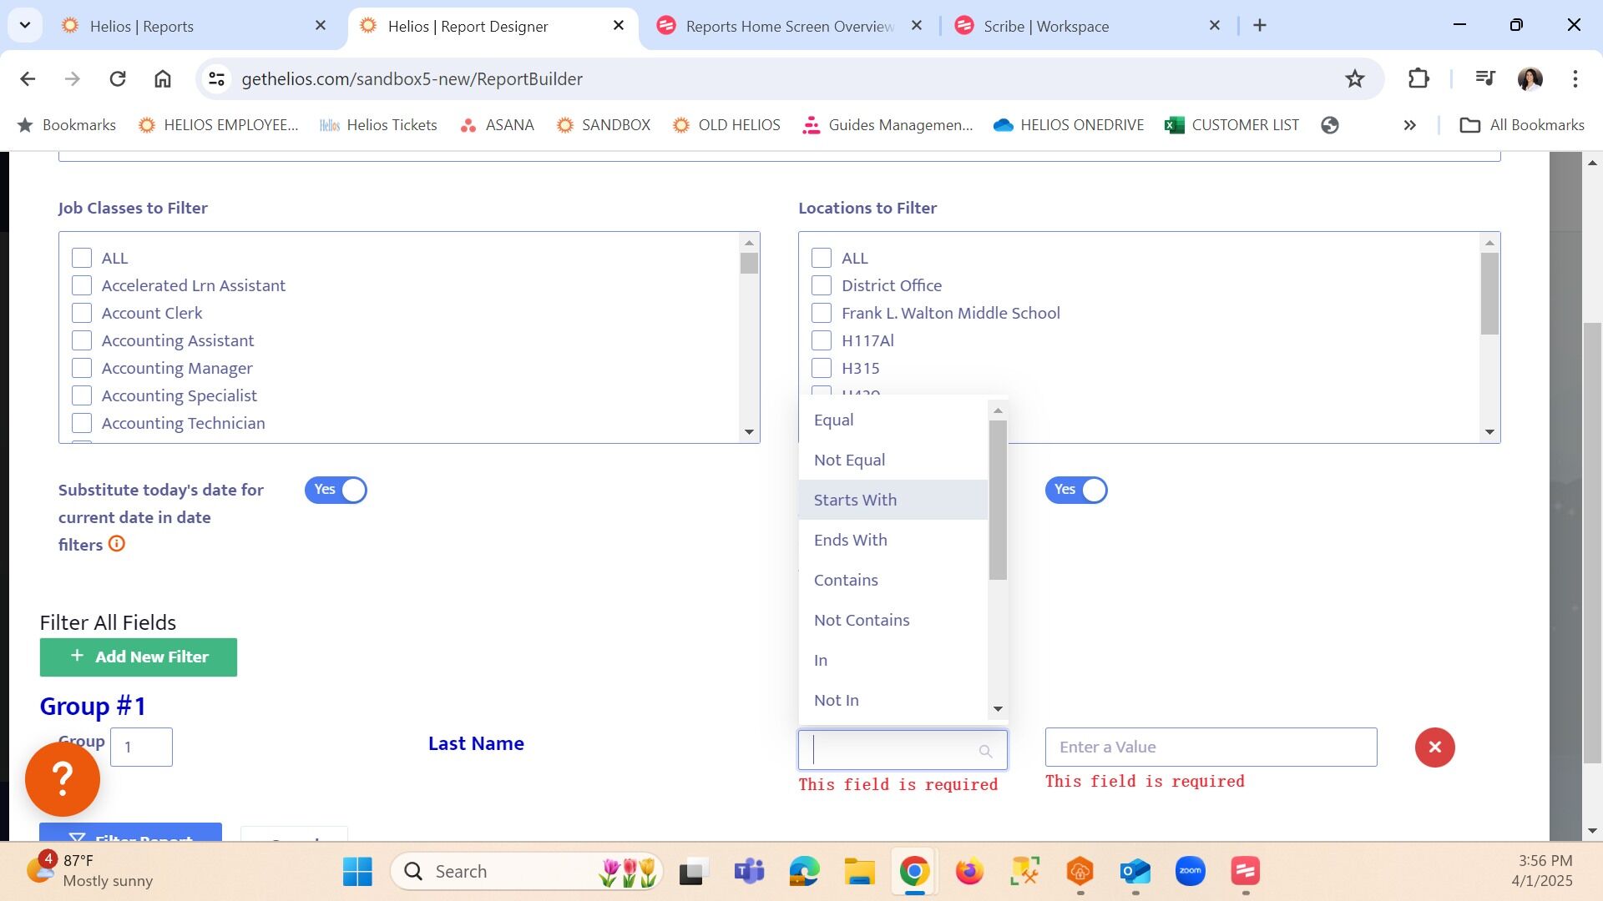Open the orange question mark help bubble
This screenshot has width=1603, height=901.
[x=63, y=779]
